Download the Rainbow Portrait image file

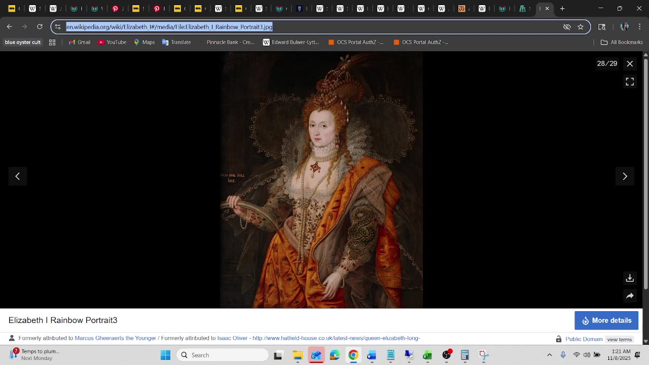pos(630,278)
